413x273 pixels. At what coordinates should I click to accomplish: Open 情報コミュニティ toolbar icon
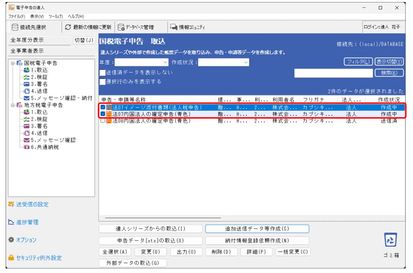(174, 27)
